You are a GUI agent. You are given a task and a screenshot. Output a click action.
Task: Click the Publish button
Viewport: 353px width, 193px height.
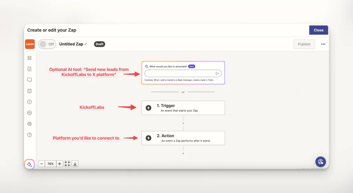304,44
